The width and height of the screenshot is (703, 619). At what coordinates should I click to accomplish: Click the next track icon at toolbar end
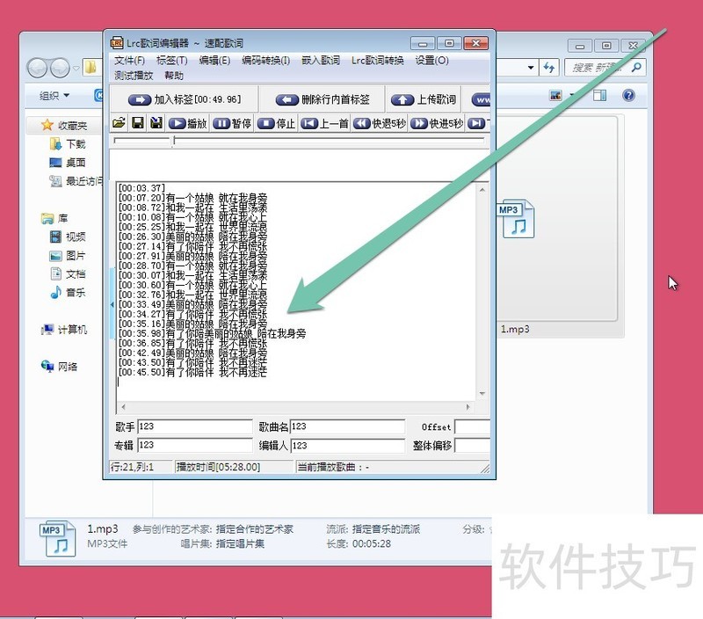pos(477,123)
